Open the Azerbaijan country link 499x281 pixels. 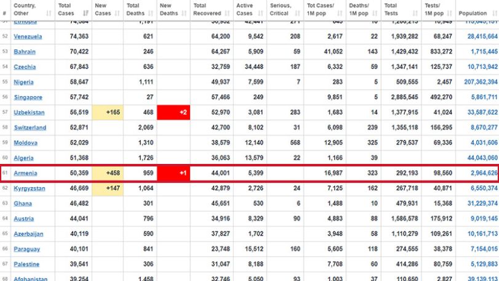pos(28,234)
